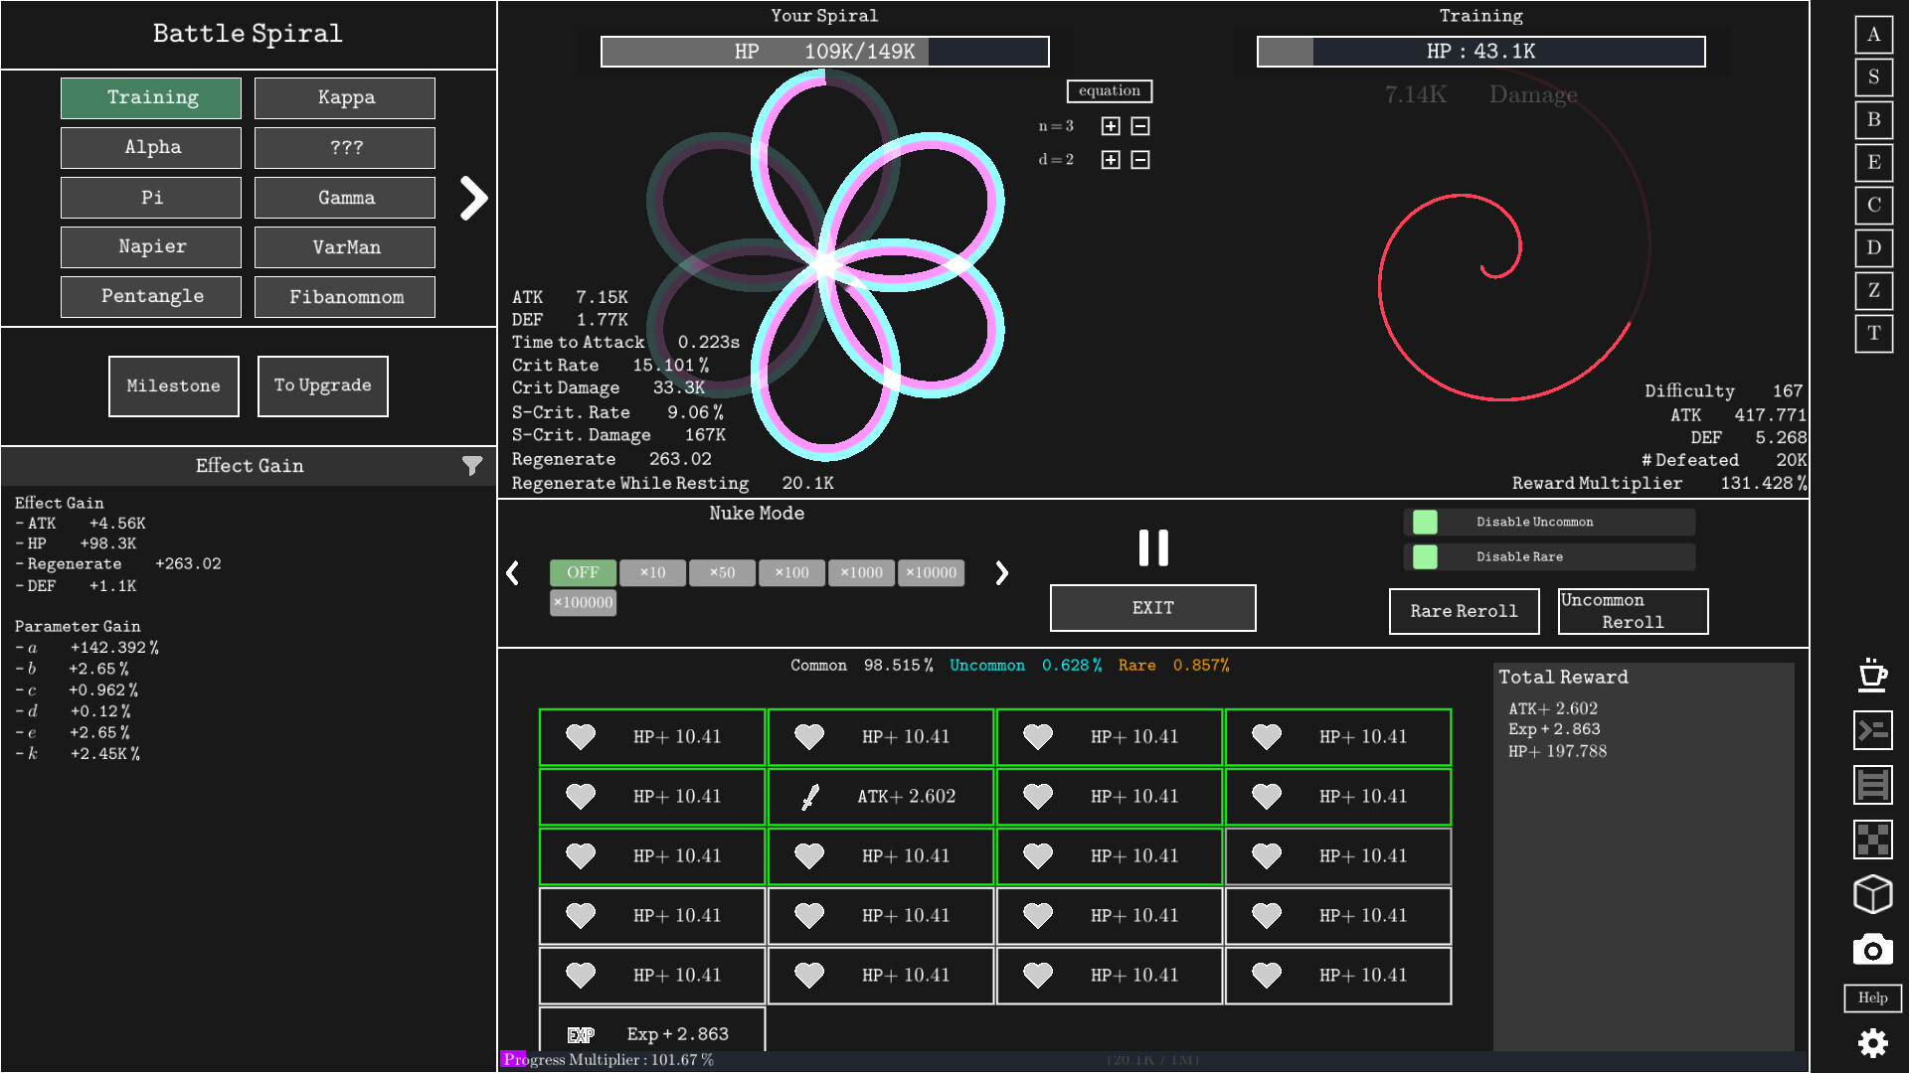Select the Fibanomnom spiral
Viewport: 1909px width, 1073px height.
pos(344,296)
